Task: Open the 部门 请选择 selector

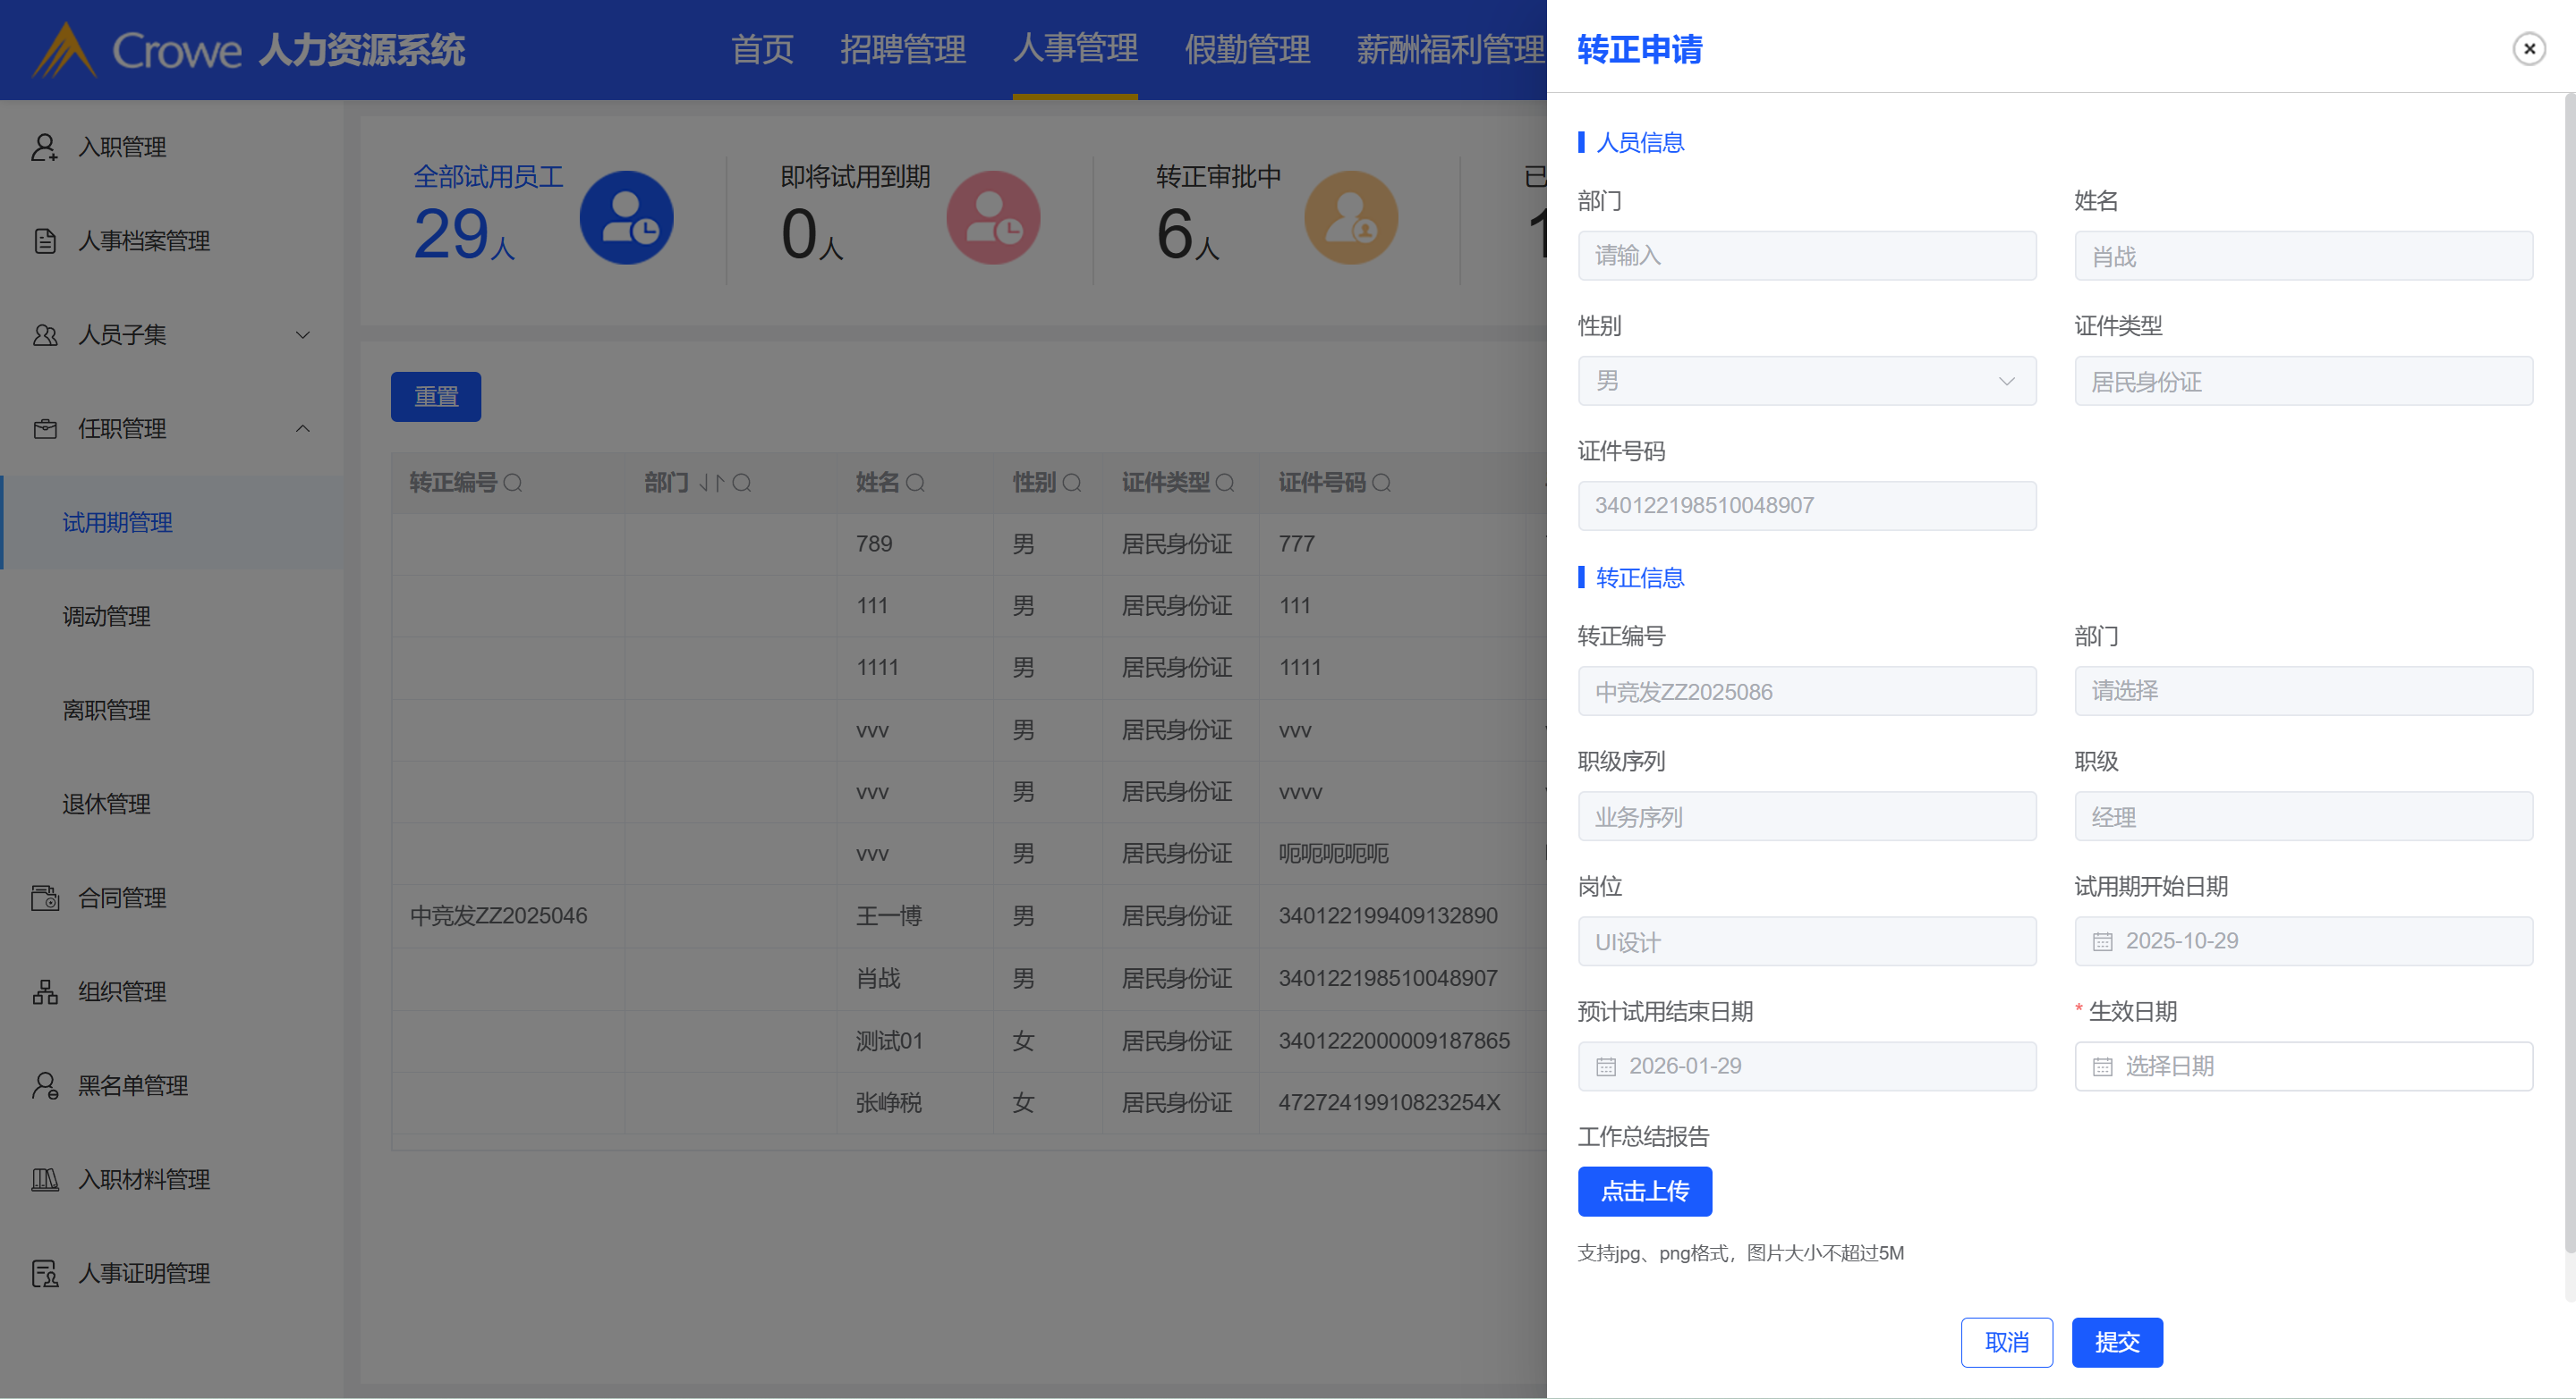Action: tap(2302, 692)
